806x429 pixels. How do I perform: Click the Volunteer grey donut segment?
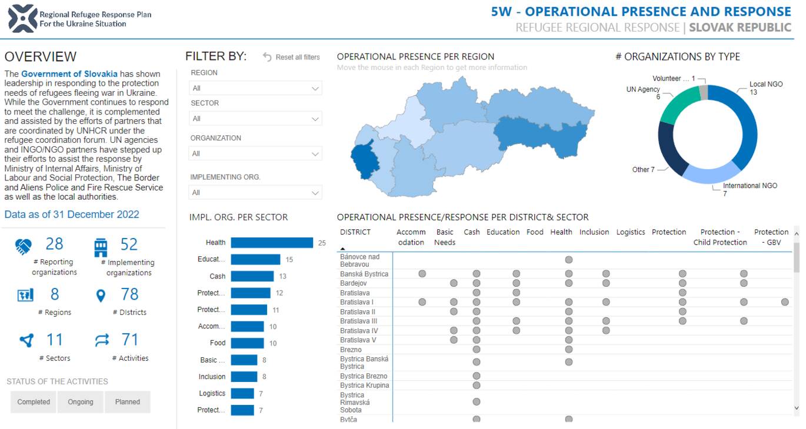[x=703, y=93]
